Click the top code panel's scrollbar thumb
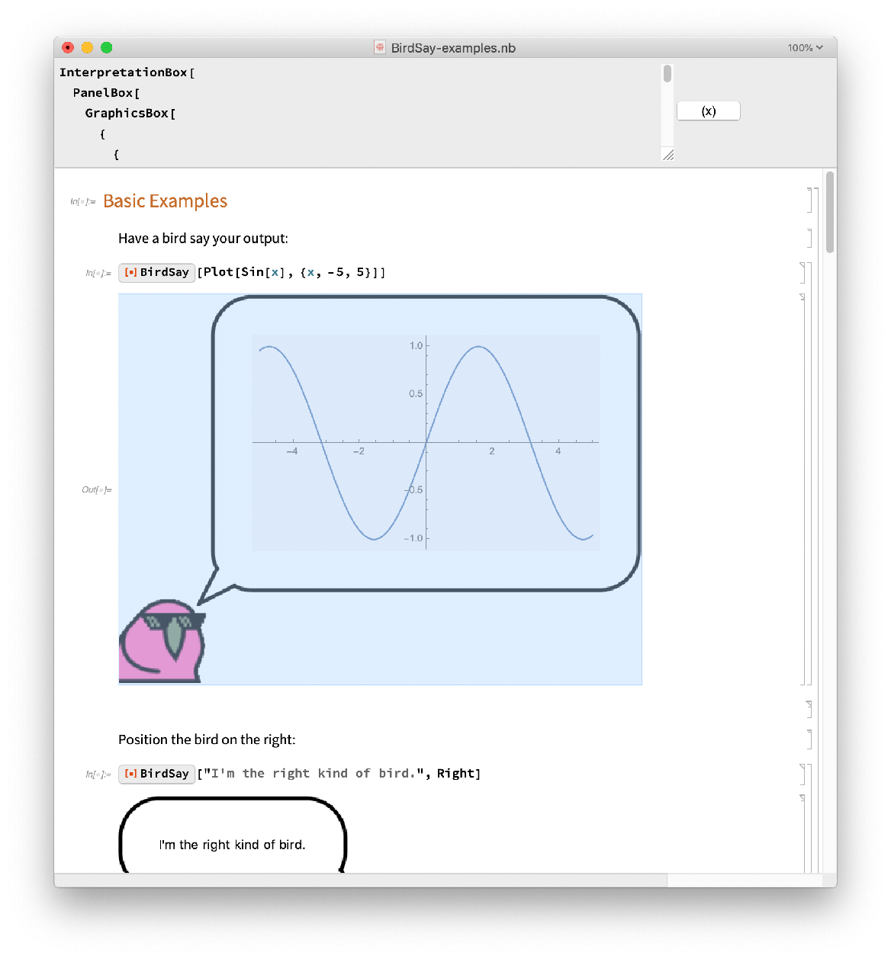 pos(667,74)
